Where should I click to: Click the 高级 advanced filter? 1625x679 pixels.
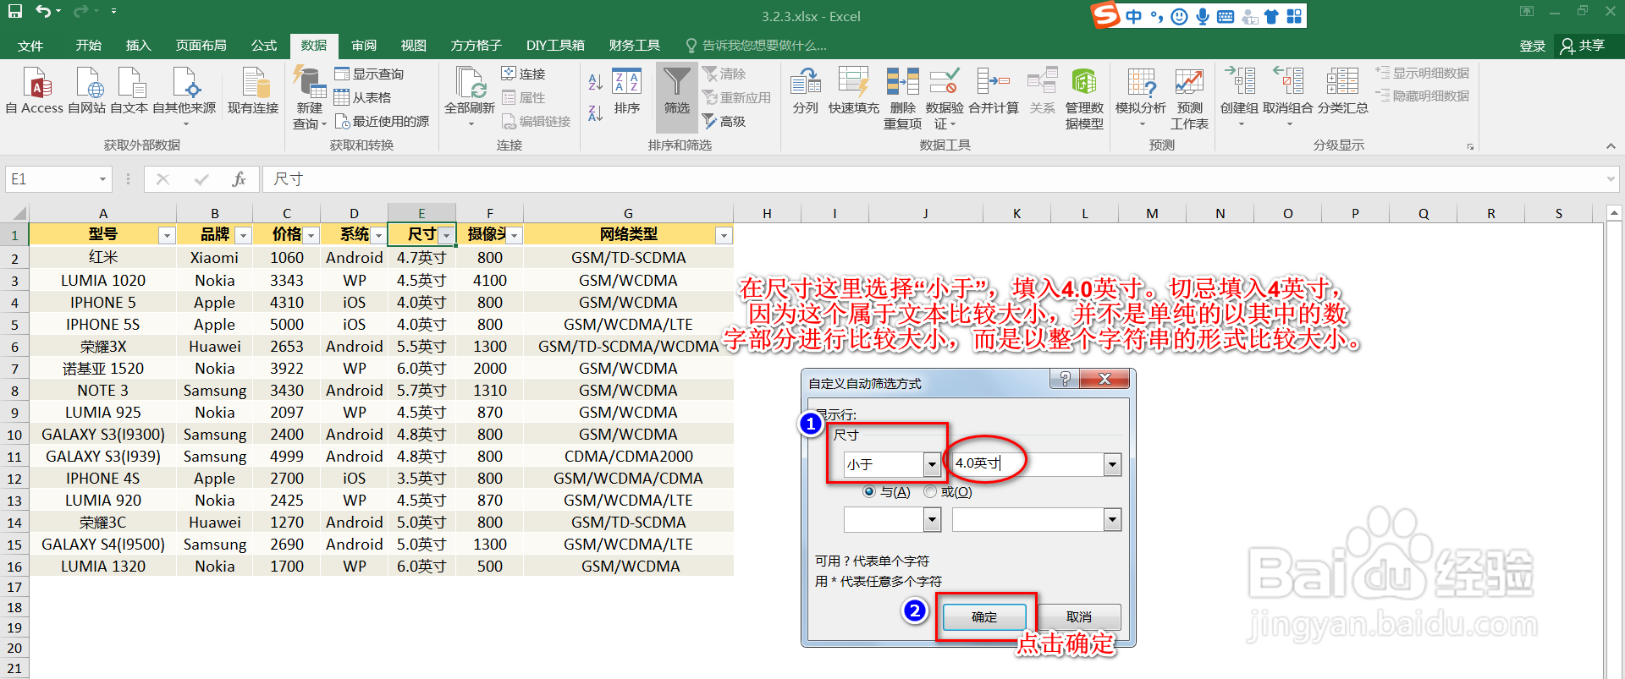click(x=724, y=121)
